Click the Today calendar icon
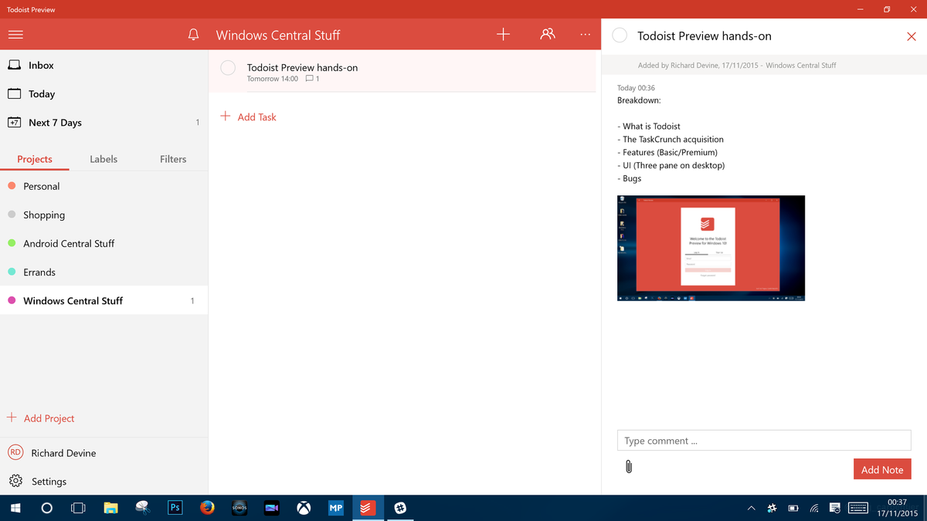The height and width of the screenshot is (521, 927). tap(15, 93)
